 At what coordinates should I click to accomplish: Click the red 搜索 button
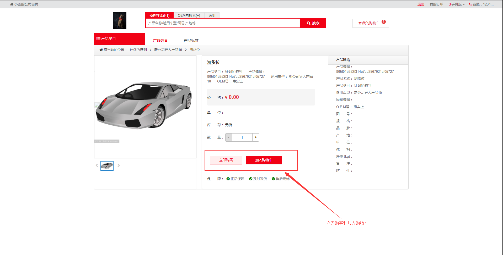(x=313, y=23)
